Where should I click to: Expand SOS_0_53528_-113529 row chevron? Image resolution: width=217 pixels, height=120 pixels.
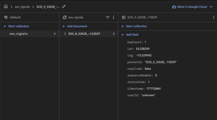pyautogui.click(x=114, y=34)
